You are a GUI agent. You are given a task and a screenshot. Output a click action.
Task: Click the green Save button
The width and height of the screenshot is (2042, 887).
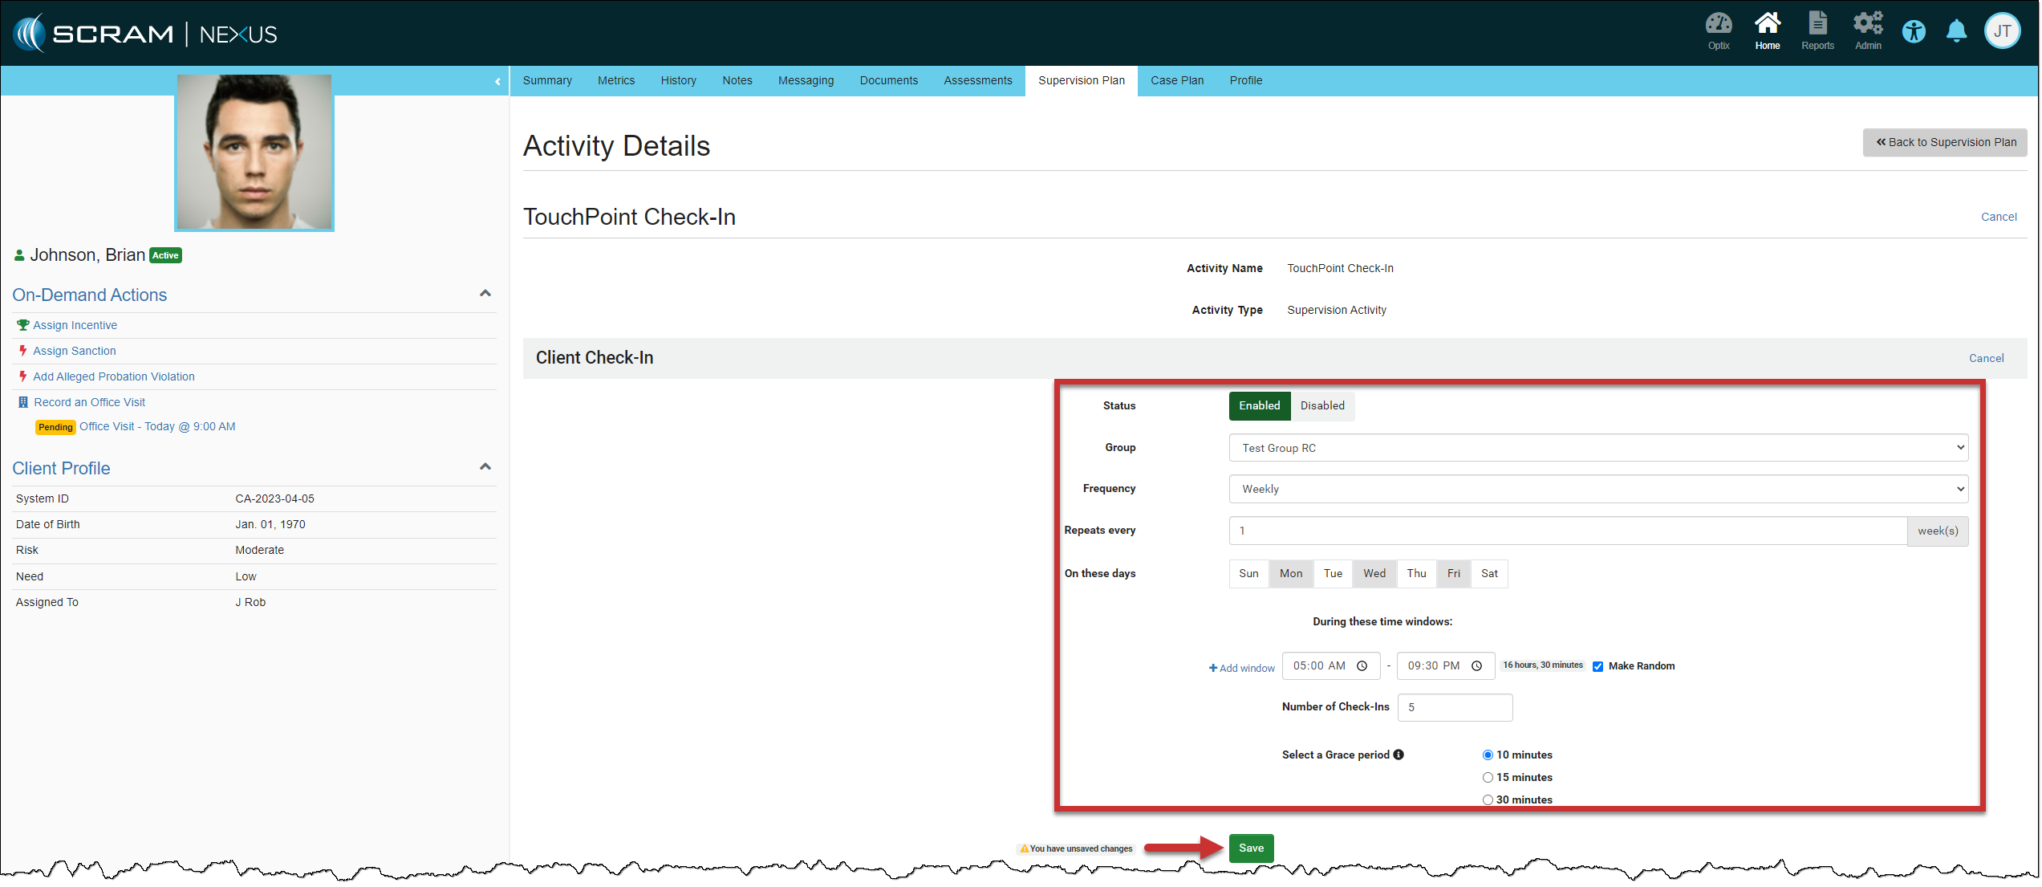pyautogui.click(x=1251, y=848)
